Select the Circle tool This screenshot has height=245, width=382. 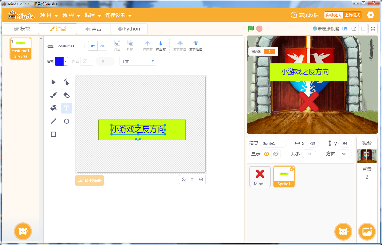[66, 121]
